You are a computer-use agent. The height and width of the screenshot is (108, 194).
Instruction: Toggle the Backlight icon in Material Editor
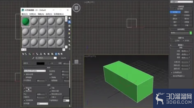coord(69,22)
